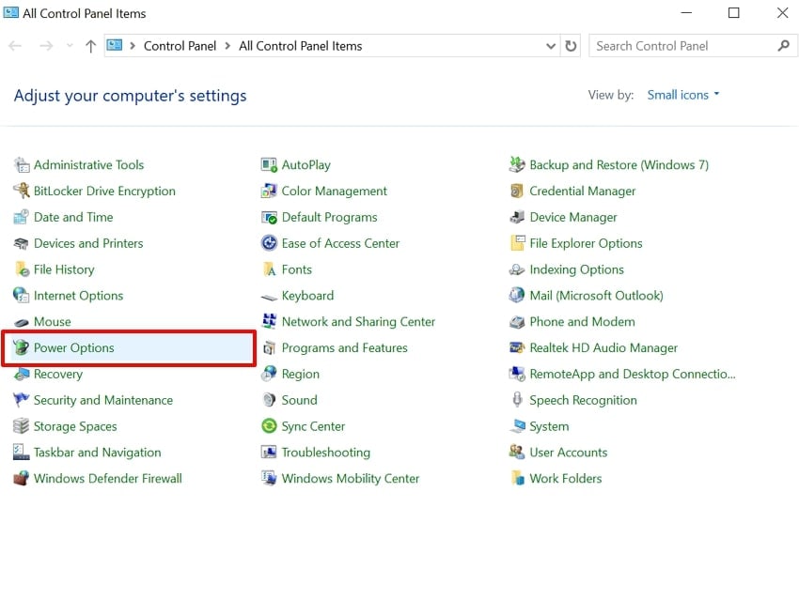Click the Control Panel breadcrumb
799x599 pixels.
pyautogui.click(x=180, y=46)
